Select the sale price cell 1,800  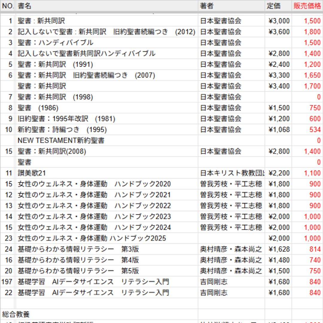coord(307,32)
